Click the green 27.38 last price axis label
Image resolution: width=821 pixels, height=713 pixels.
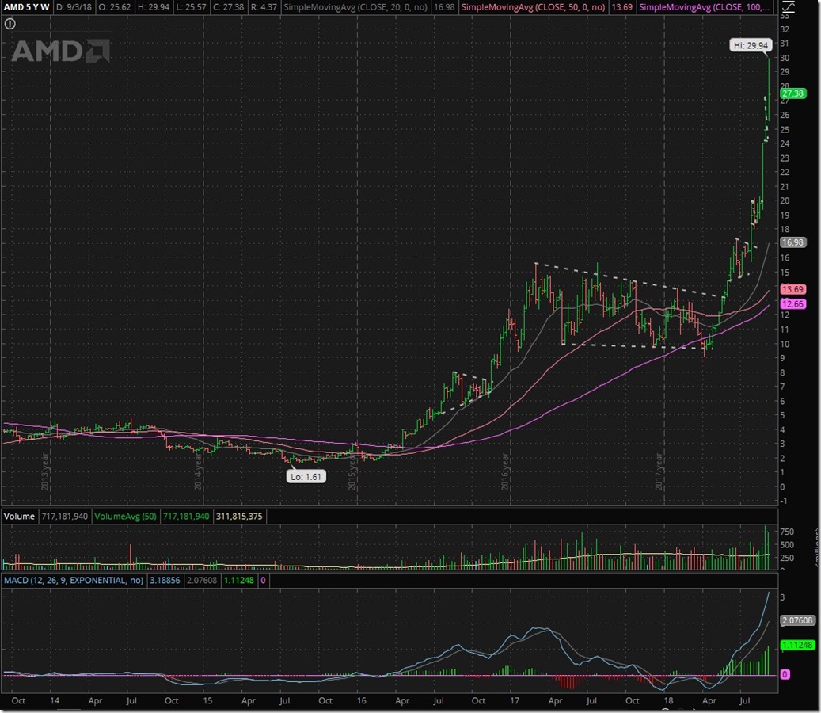[792, 93]
